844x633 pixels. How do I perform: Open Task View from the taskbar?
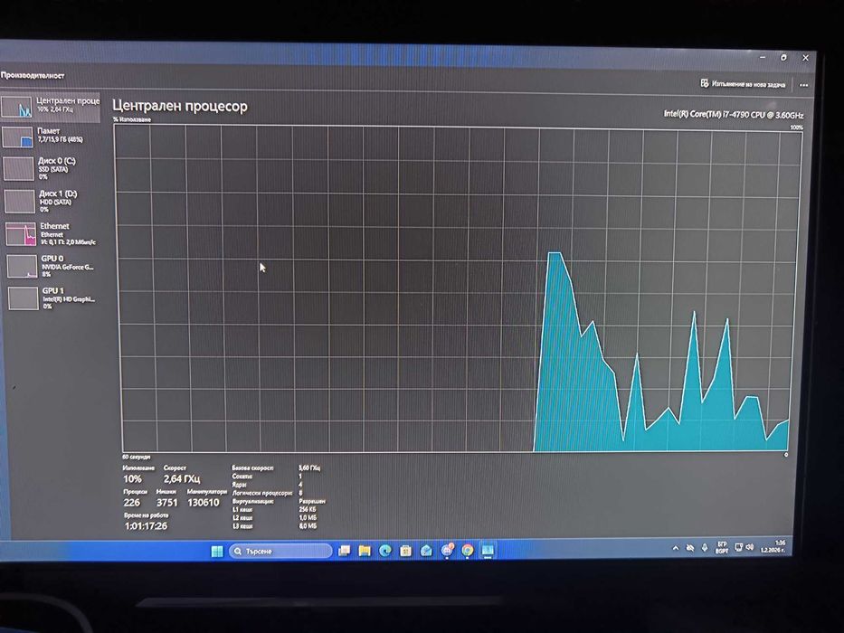[345, 551]
